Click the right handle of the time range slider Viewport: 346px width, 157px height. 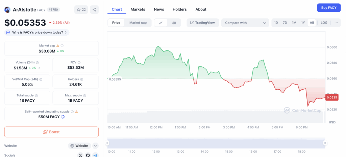325,143
